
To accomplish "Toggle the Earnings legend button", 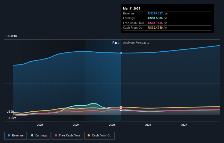I will pyautogui.click(x=39, y=136).
